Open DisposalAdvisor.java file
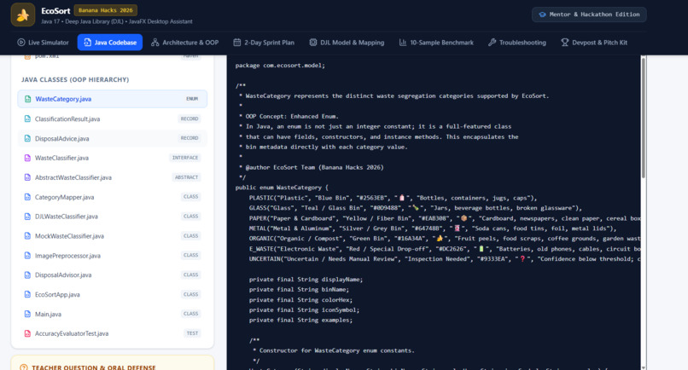688x370 pixels. [x=113, y=275]
